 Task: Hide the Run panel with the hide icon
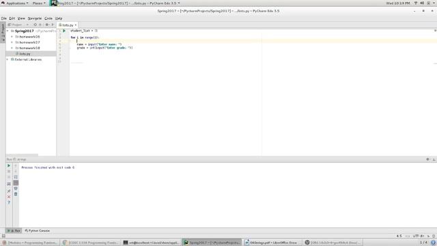click(x=434, y=159)
